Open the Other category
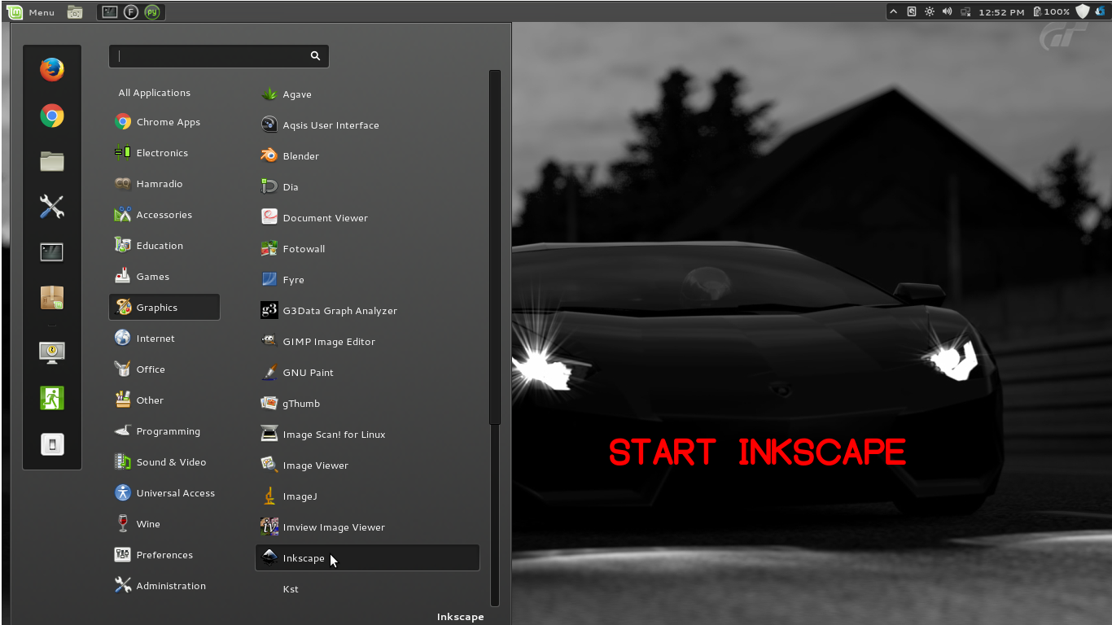 point(164,400)
